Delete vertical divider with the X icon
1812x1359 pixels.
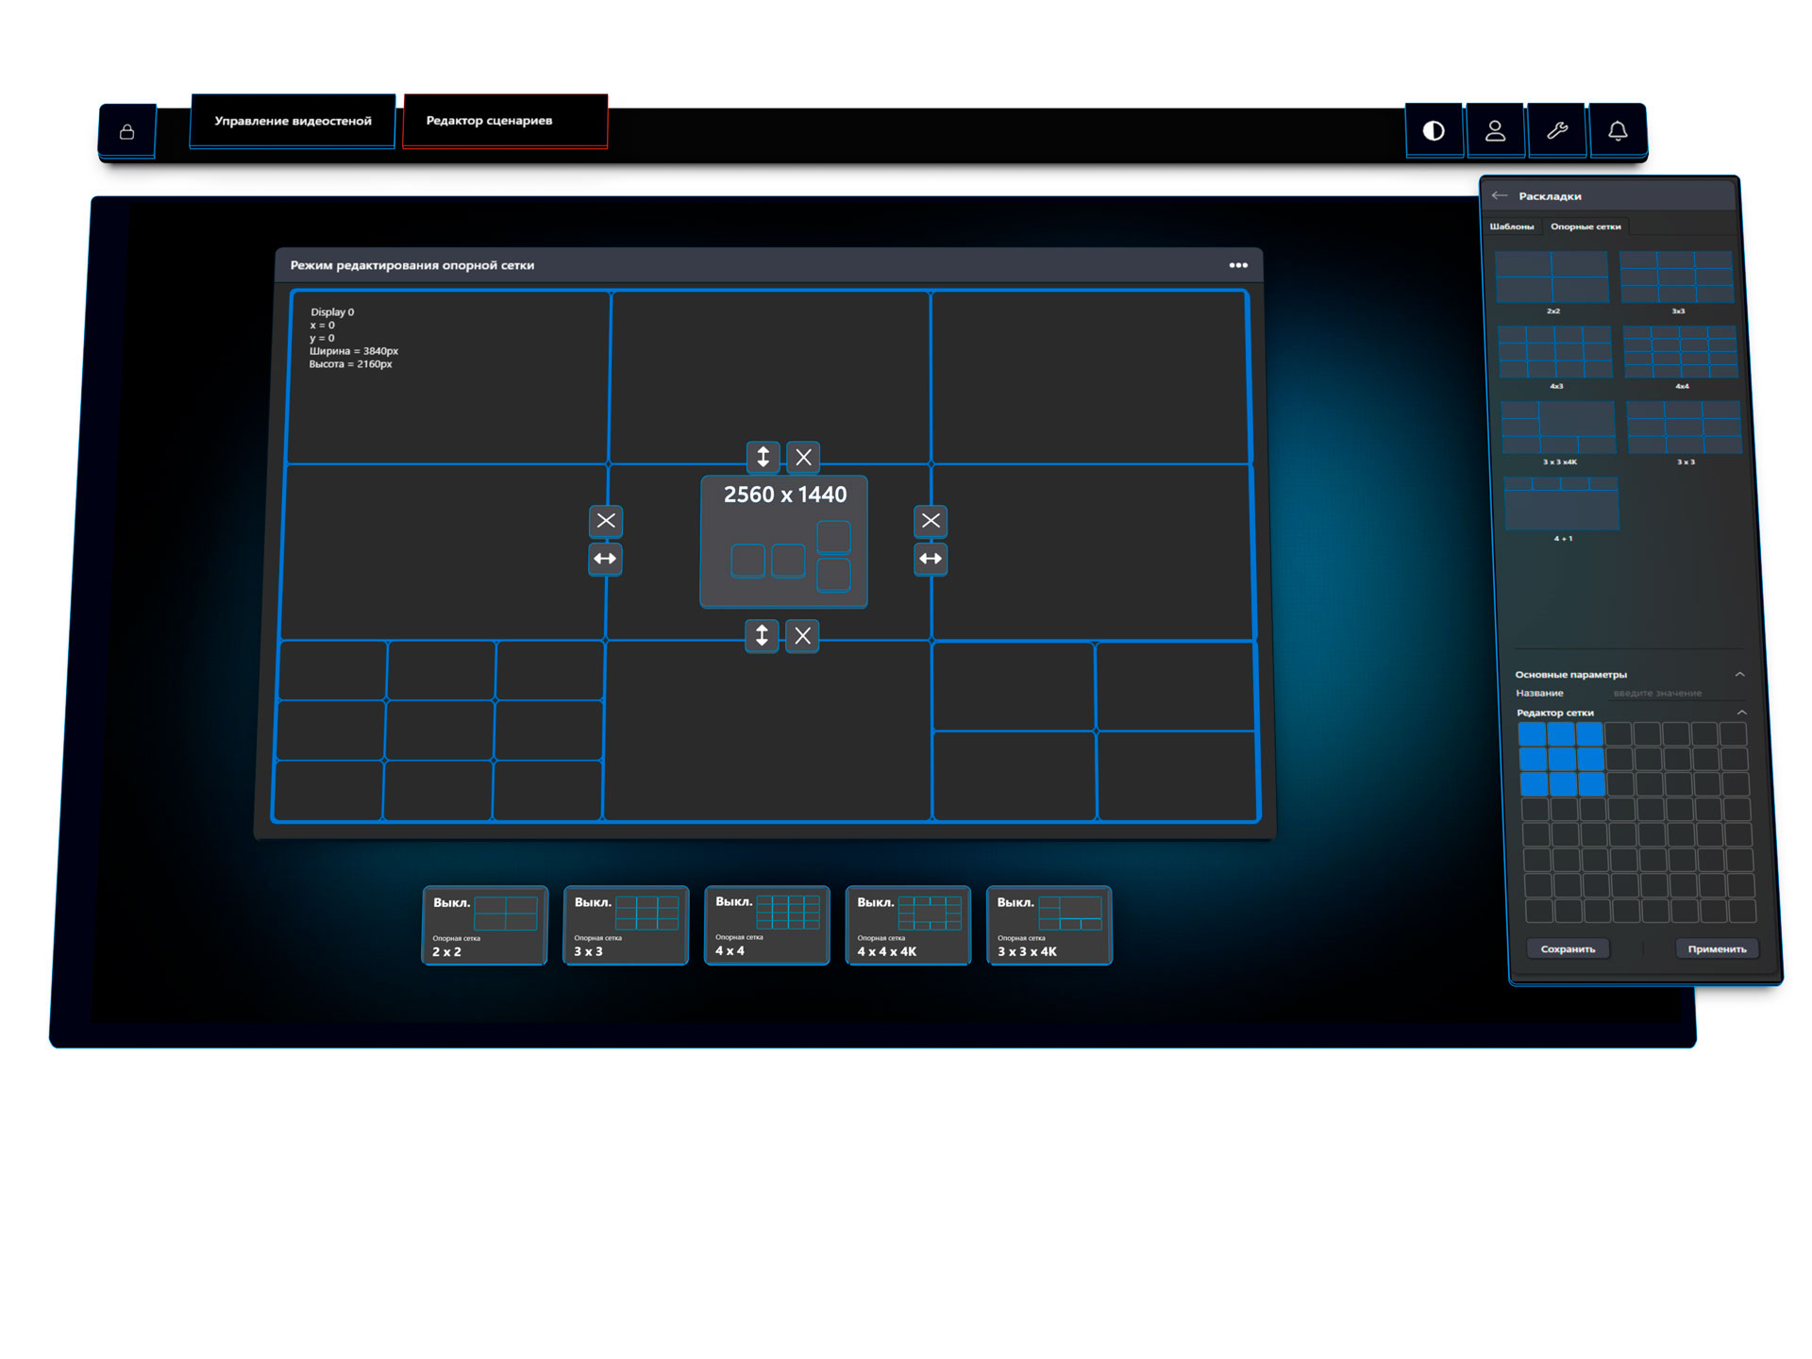click(606, 521)
